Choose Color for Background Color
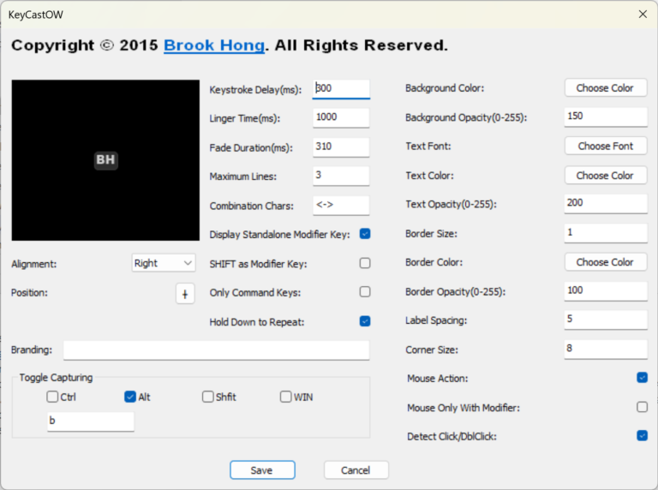This screenshot has height=490, width=658. [605, 88]
